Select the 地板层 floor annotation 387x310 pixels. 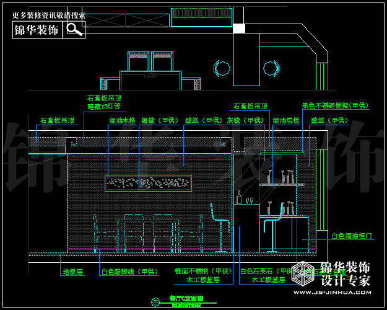click(x=72, y=272)
